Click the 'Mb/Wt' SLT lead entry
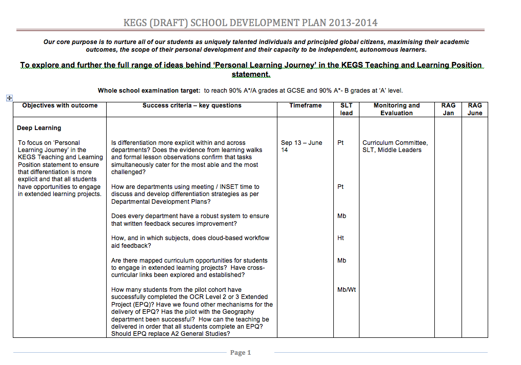 click(347, 290)
